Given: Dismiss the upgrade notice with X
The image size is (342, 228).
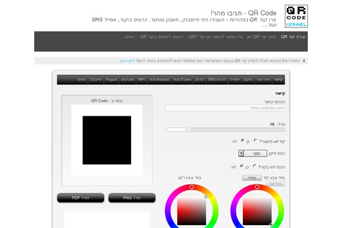Looking at the screenshot, I should click(x=304, y=61).
